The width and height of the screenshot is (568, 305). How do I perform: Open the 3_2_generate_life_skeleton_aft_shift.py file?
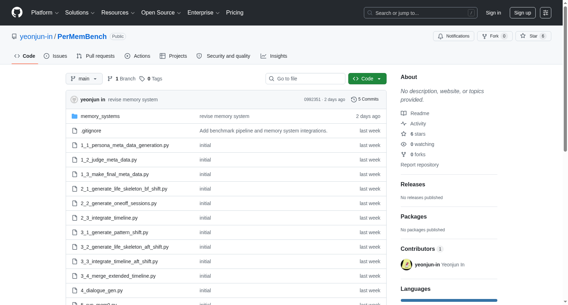pyautogui.click(x=125, y=247)
